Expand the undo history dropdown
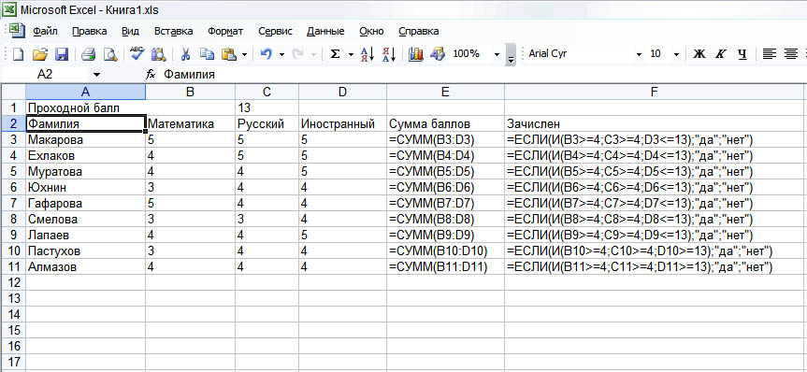Screen dimensions: 807x372 pos(281,54)
